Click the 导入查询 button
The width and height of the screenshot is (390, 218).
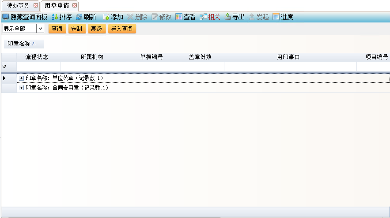[x=122, y=29]
